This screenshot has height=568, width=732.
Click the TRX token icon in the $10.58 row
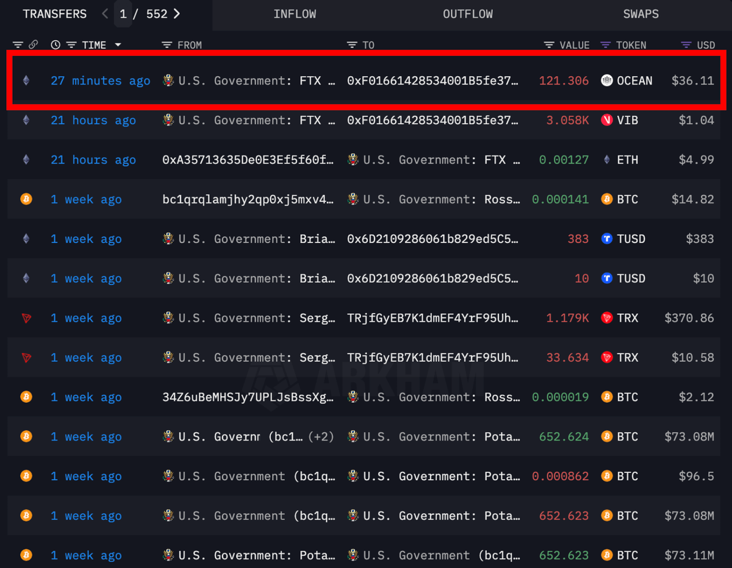pos(606,358)
